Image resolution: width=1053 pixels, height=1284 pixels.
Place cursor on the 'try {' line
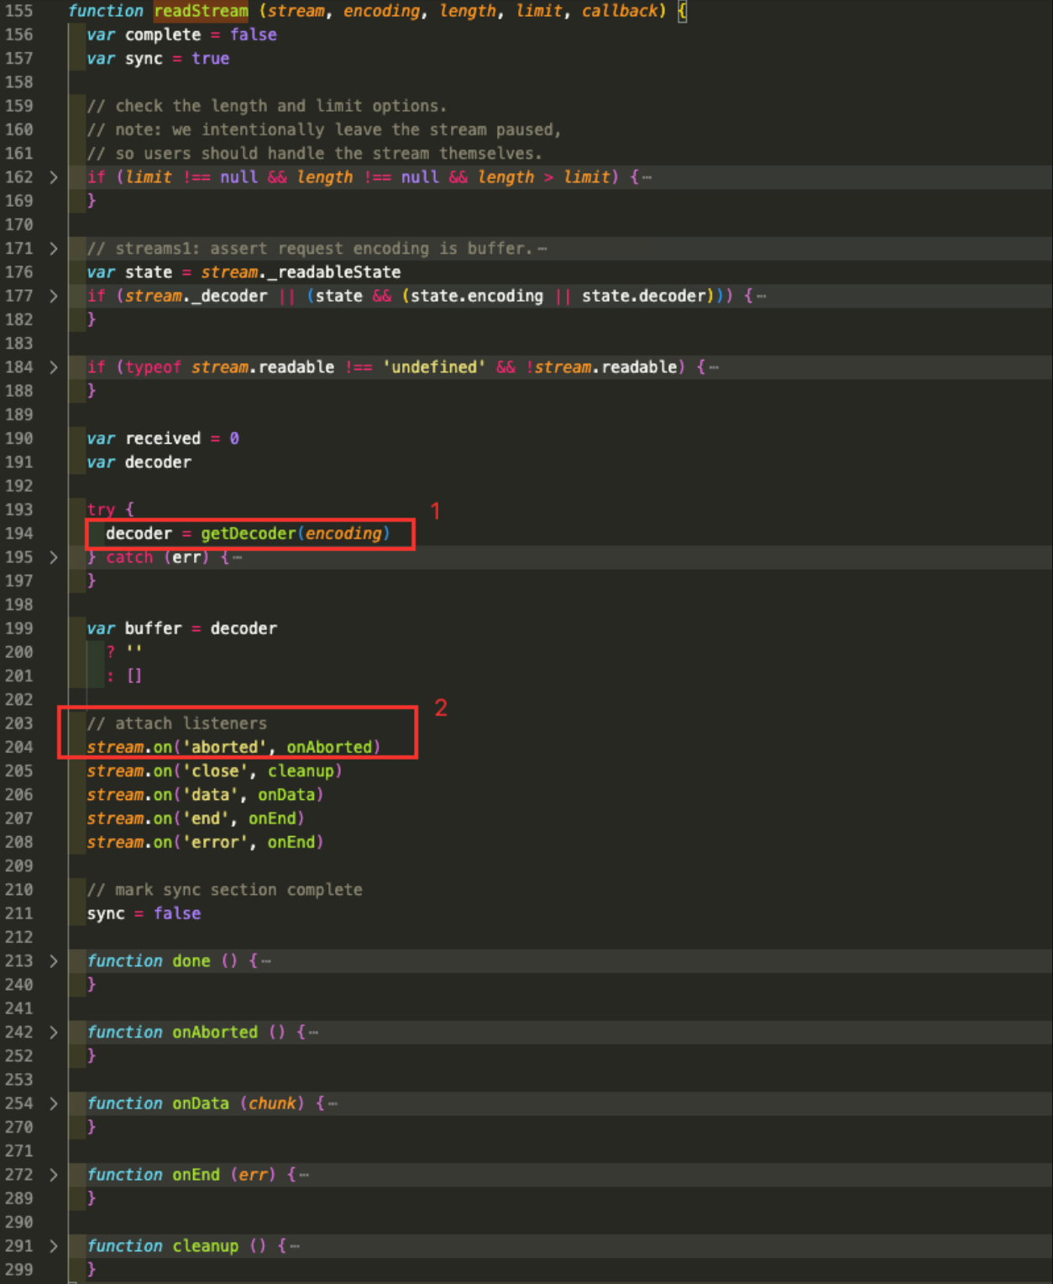(110, 510)
